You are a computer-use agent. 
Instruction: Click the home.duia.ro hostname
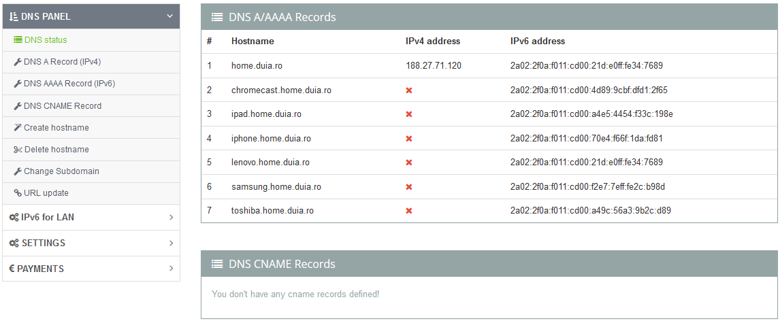pos(257,65)
